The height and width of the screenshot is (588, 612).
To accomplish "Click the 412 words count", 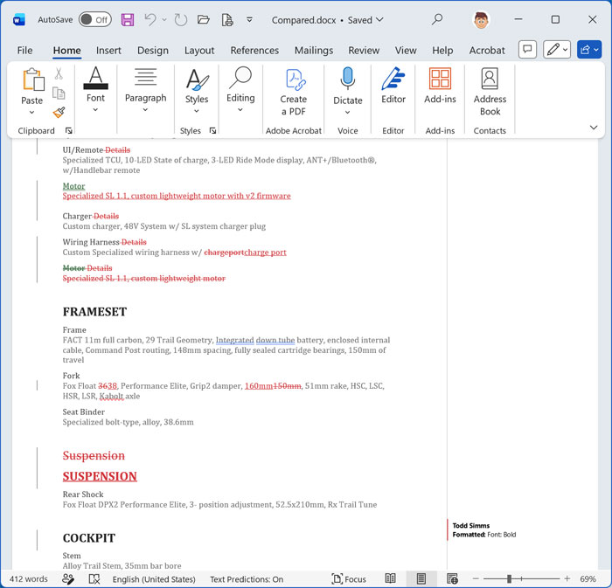I will tap(29, 579).
